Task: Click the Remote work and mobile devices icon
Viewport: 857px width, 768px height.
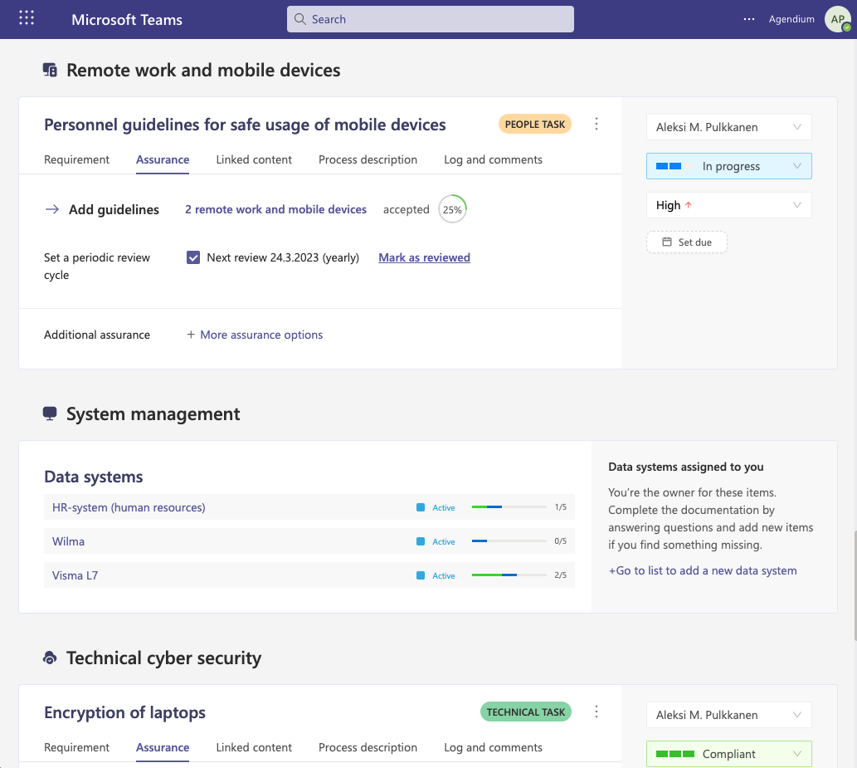Action: click(50, 70)
